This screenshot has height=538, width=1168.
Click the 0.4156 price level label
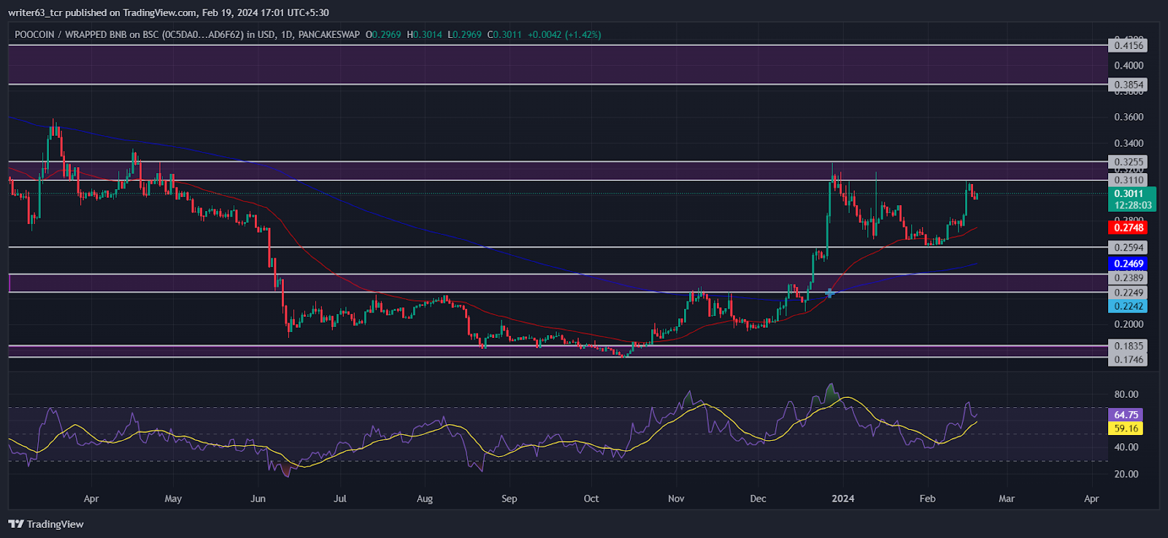click(1129, 45)
